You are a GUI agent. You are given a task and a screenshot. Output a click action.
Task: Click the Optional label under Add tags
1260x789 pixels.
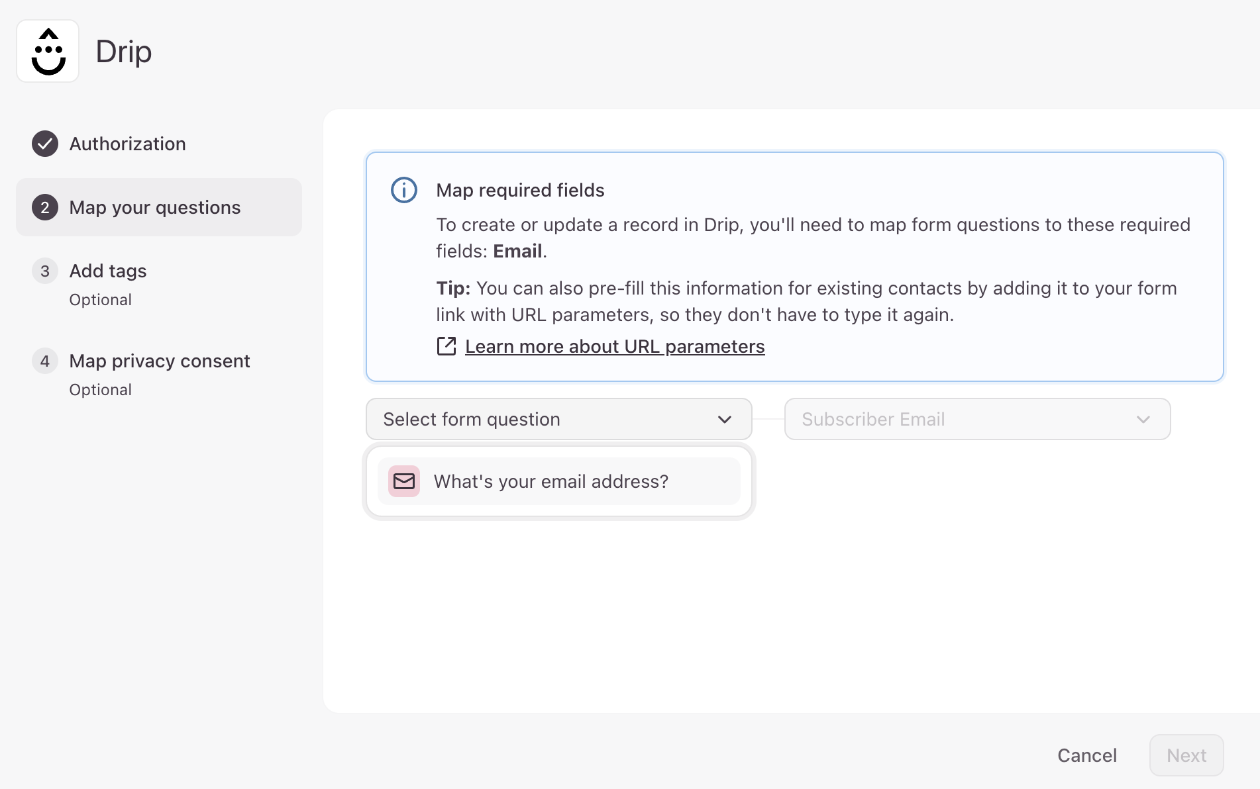[101, 300]
